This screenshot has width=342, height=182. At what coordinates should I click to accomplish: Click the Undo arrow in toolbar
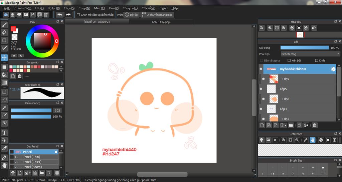(59, 15)
